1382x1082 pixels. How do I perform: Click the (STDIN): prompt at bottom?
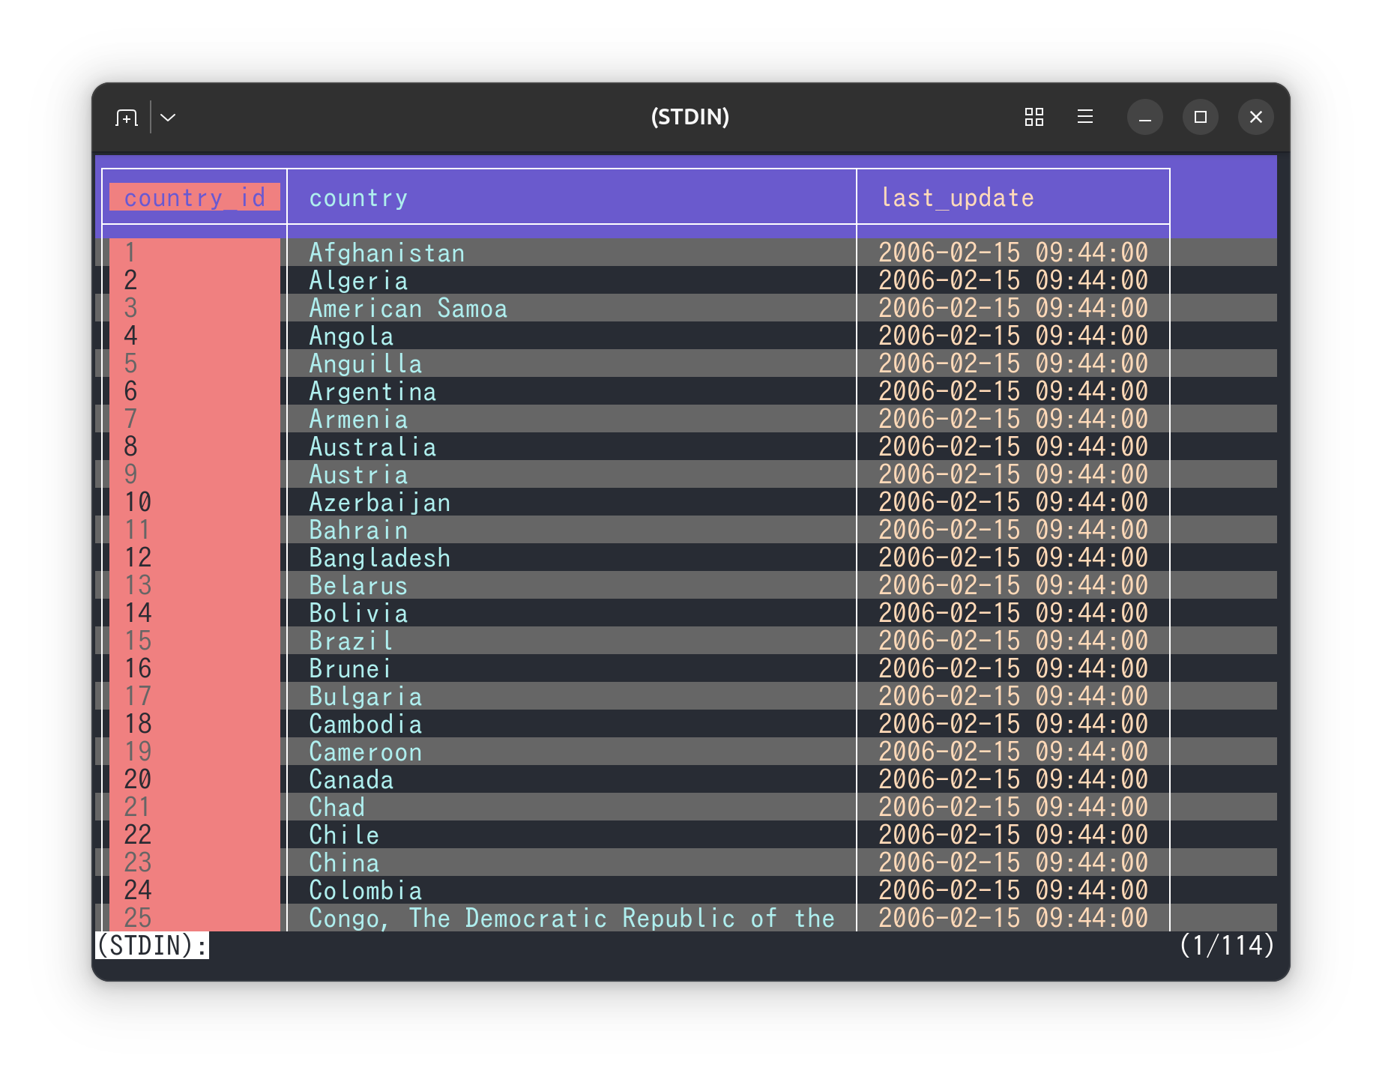coord(152,946)
